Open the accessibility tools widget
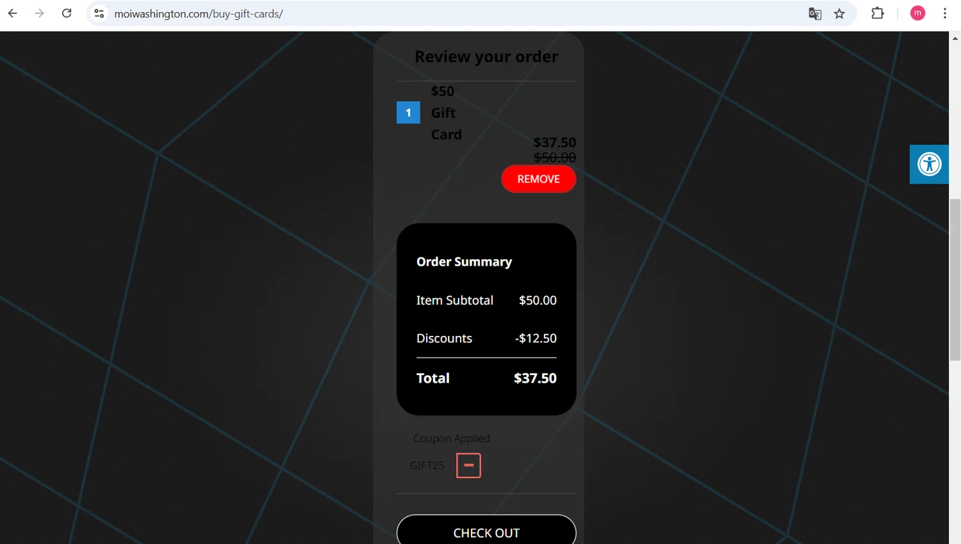961x544 pixels. 929,164
